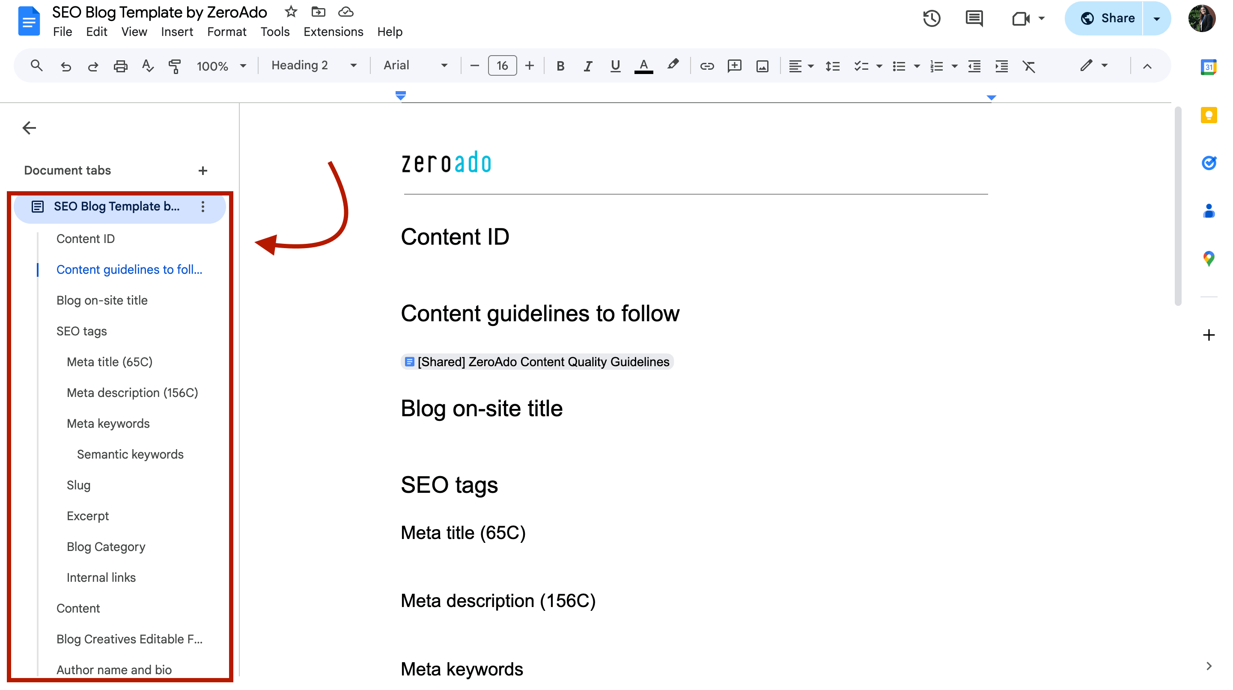Image resolution: width=1233 pixels, height=690 pixels.
Task: Open the Heading 2 style dropdown
Action: (x=314, y=65)
